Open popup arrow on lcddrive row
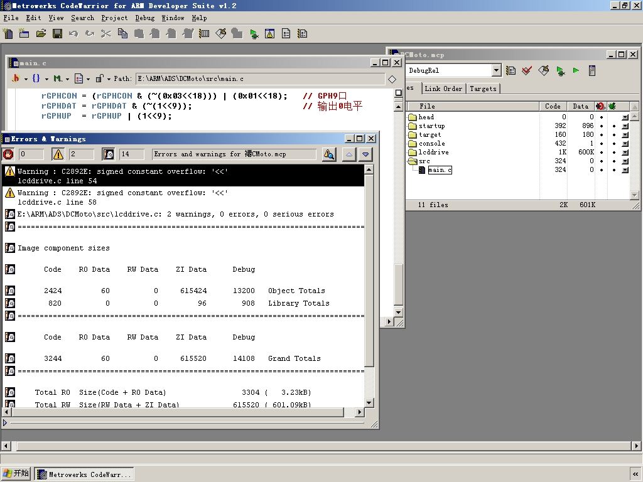Viewport: 643px width, 482px height. point(625,152)
